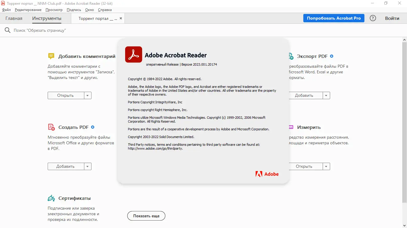This screenshot has width=407, height=228.
Task: Switch to the Торрент портал document tab
Action: [x=98, y=18]
